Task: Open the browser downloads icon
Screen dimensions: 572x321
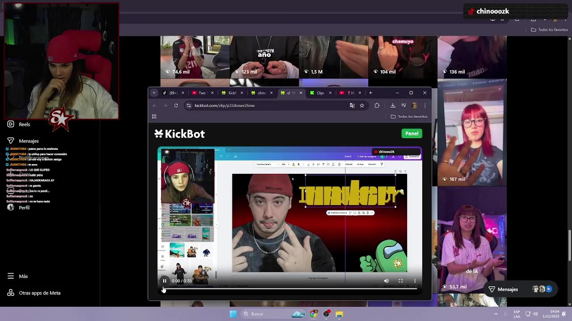Action: click(x=393, y=106)
